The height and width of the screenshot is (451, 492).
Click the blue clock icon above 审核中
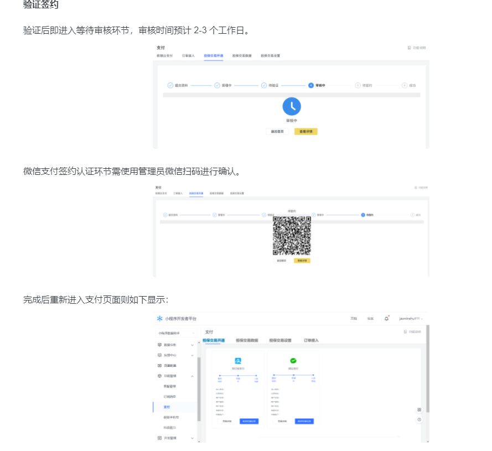[x=292, y=106]
